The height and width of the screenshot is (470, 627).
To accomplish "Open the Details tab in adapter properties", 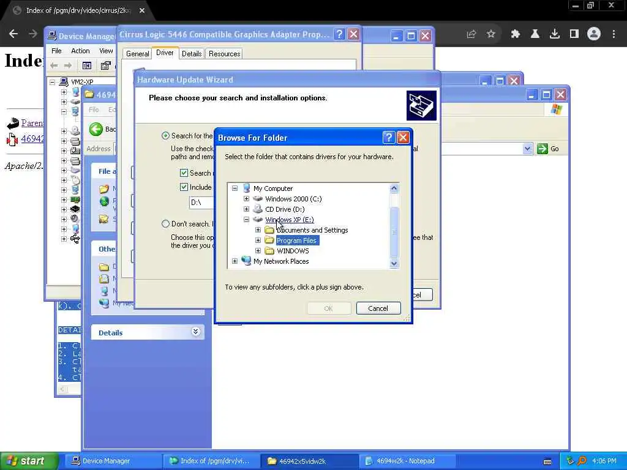I will [x=192, y=54].
